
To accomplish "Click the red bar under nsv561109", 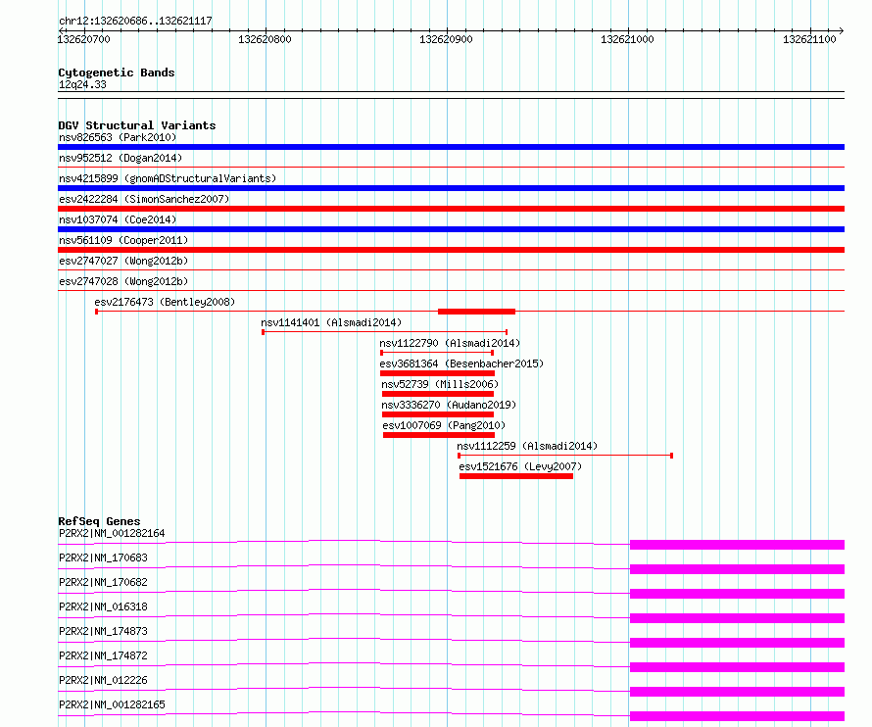I will 451,250.
